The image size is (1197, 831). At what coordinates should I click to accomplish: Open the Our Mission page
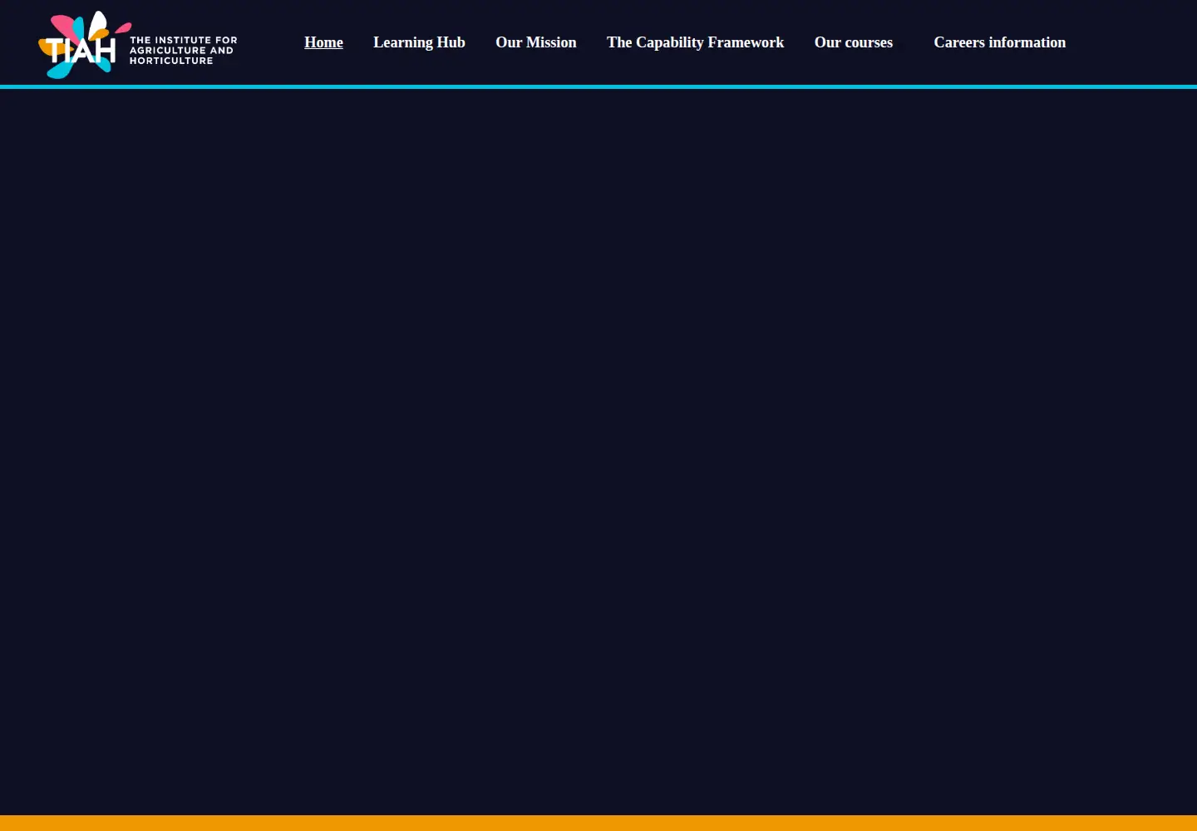[536, 42]
